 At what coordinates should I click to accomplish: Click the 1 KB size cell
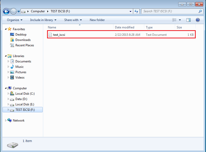[191, 35]
